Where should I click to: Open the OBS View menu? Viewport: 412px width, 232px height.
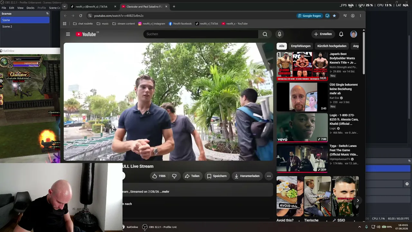point(20,8)
